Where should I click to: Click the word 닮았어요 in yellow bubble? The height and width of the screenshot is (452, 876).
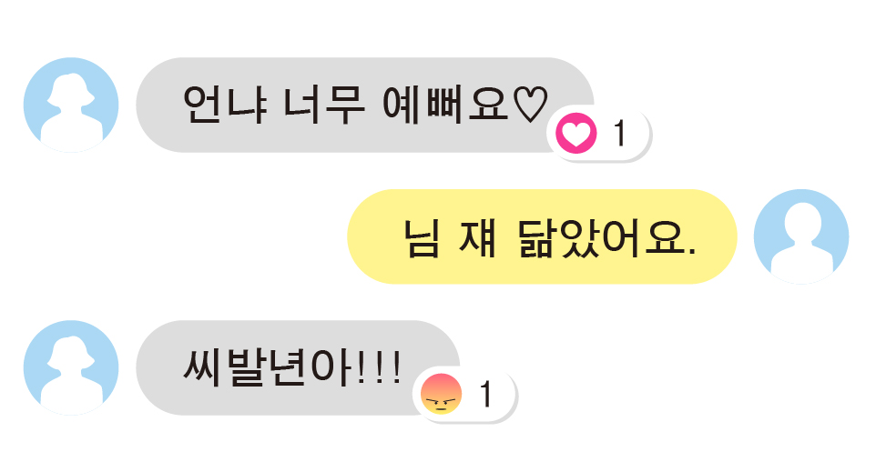pyautogui.click(x=606, y=237)
